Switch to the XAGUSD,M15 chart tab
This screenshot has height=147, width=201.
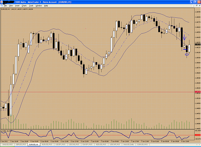pos(7,144)
